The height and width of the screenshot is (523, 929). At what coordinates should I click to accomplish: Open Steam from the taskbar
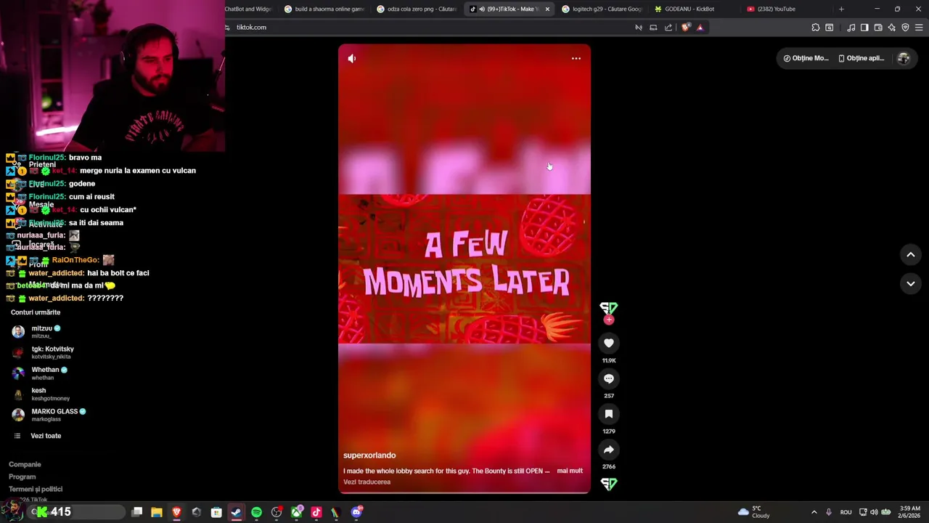pyautogui.click(x=237, y=512)
